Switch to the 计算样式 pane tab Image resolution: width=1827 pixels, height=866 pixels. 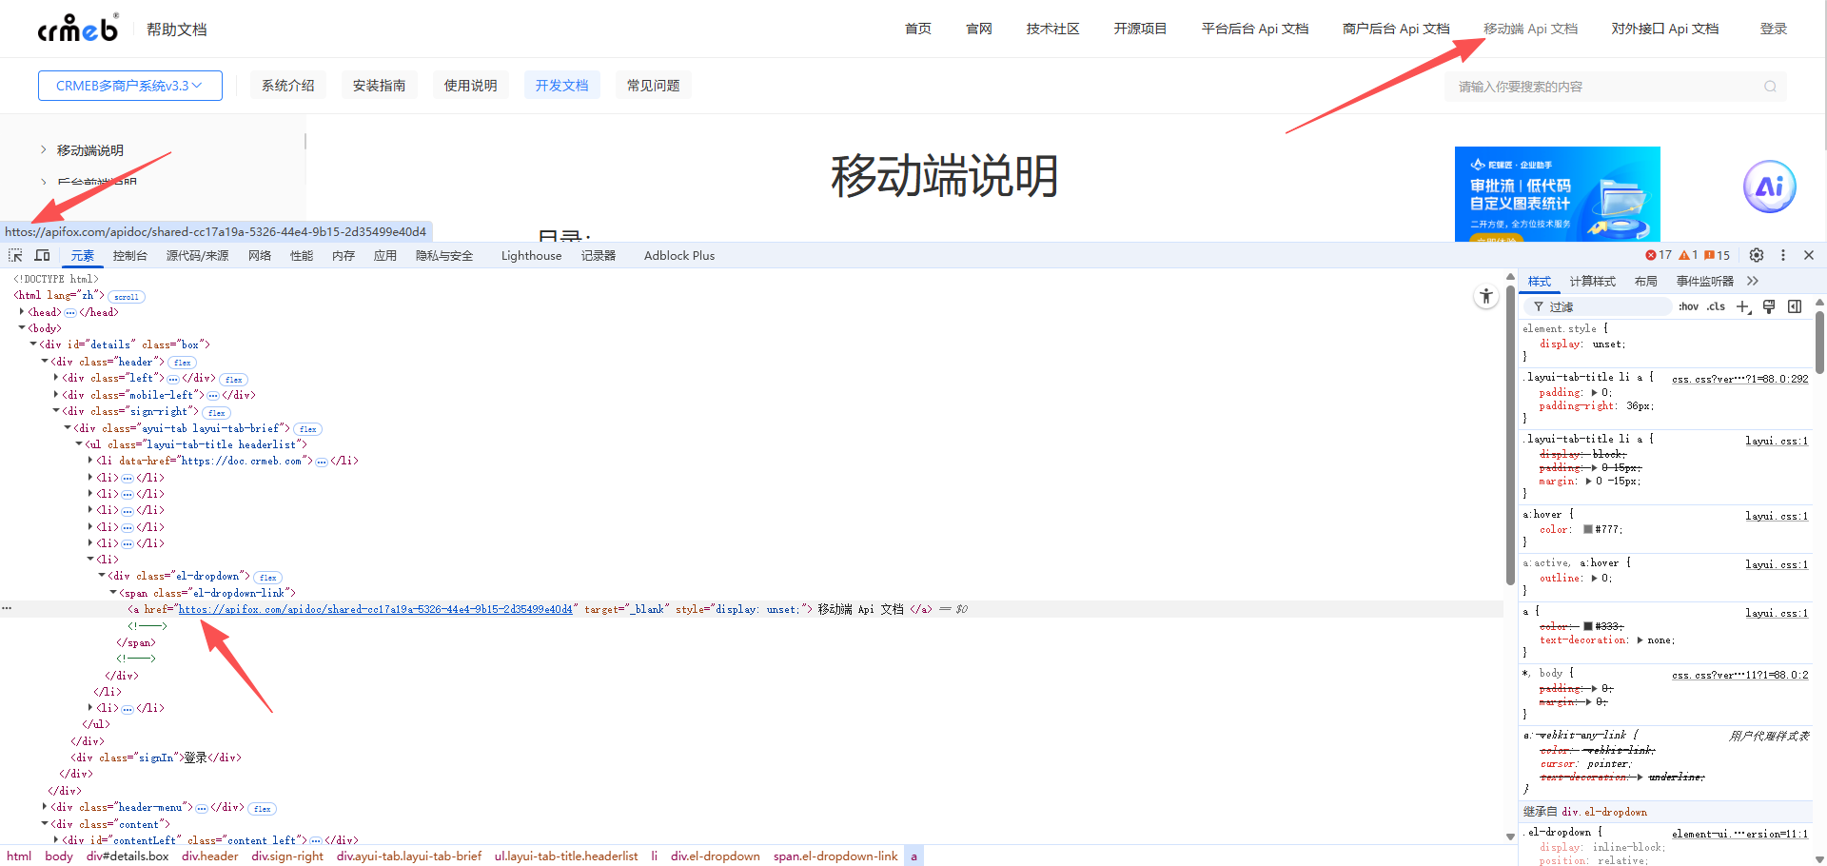pyautogui.click(x=1593, y=281)
